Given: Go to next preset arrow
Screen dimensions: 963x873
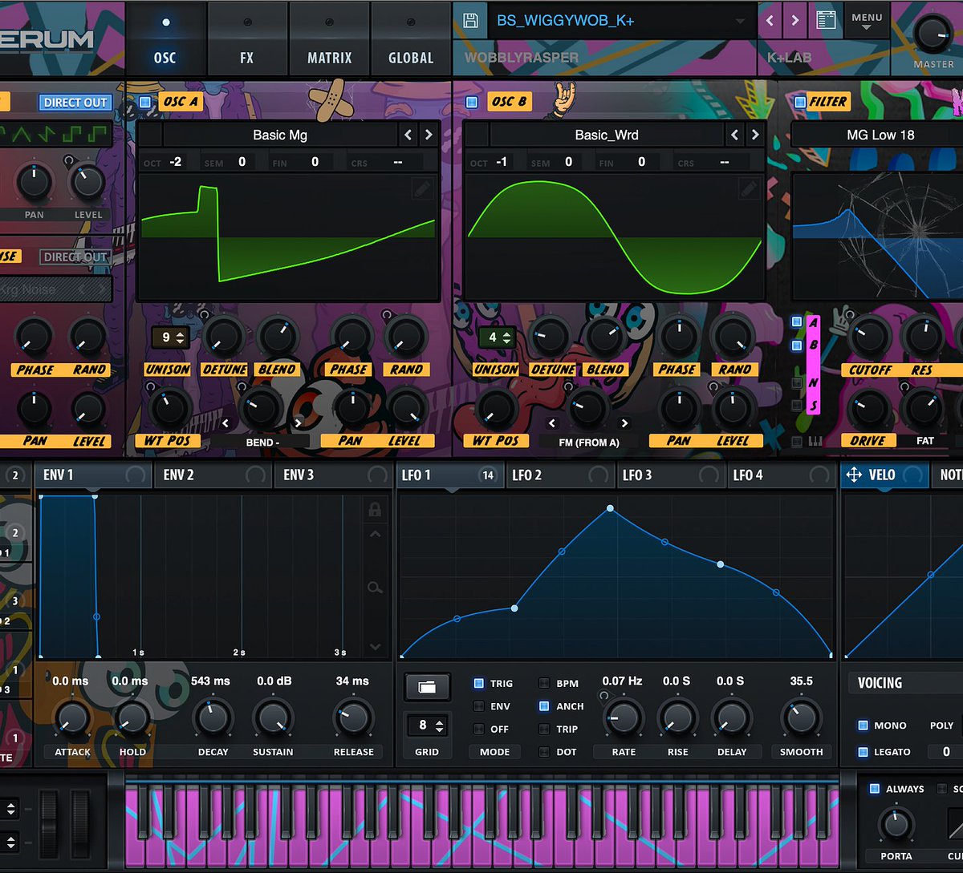Looking at the screenshot, I should (794, 21).
